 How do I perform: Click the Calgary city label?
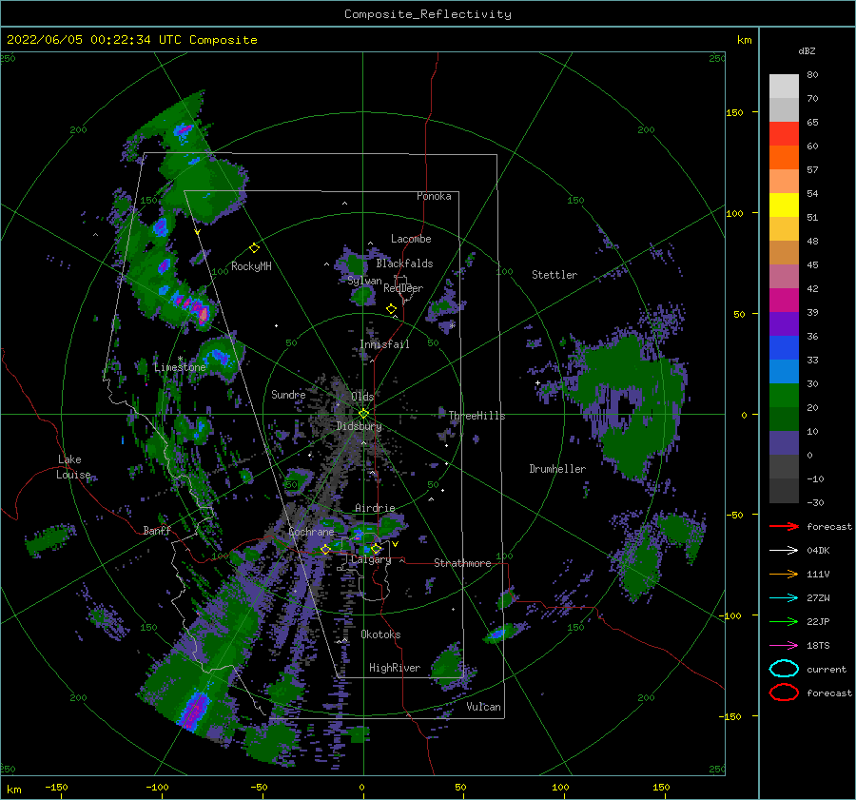(x=371, y=559)
